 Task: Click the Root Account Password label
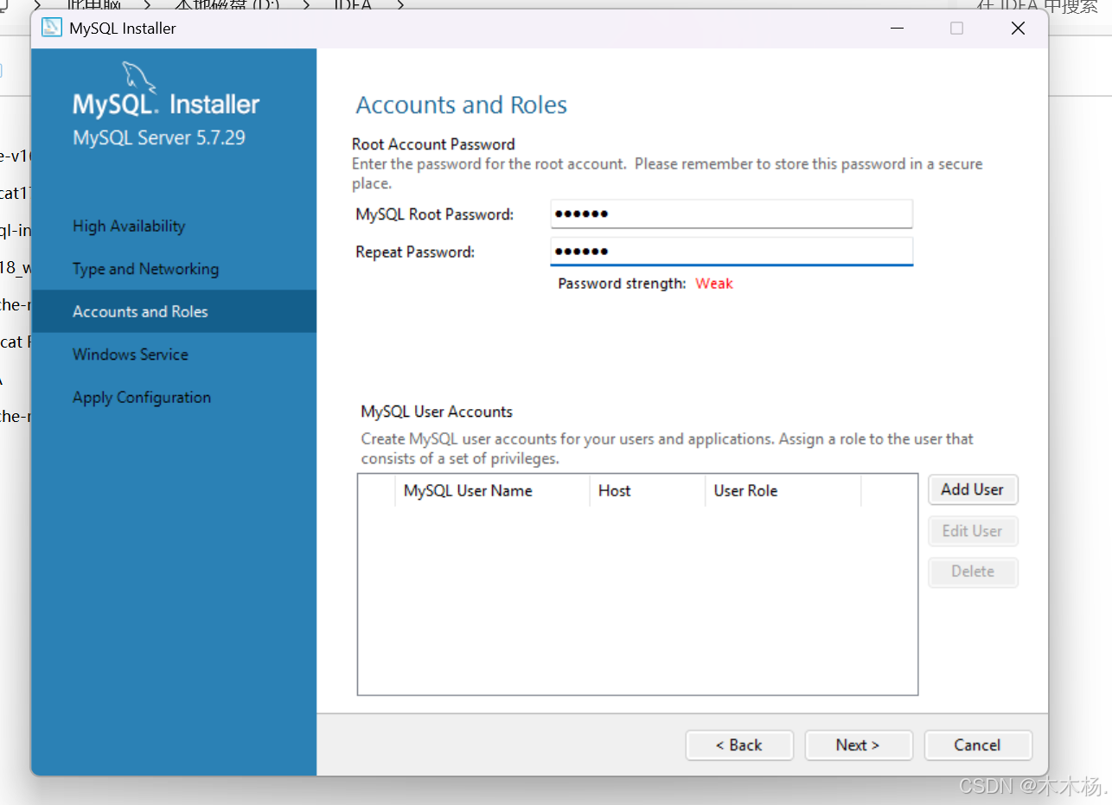click(x=433, y=144)
